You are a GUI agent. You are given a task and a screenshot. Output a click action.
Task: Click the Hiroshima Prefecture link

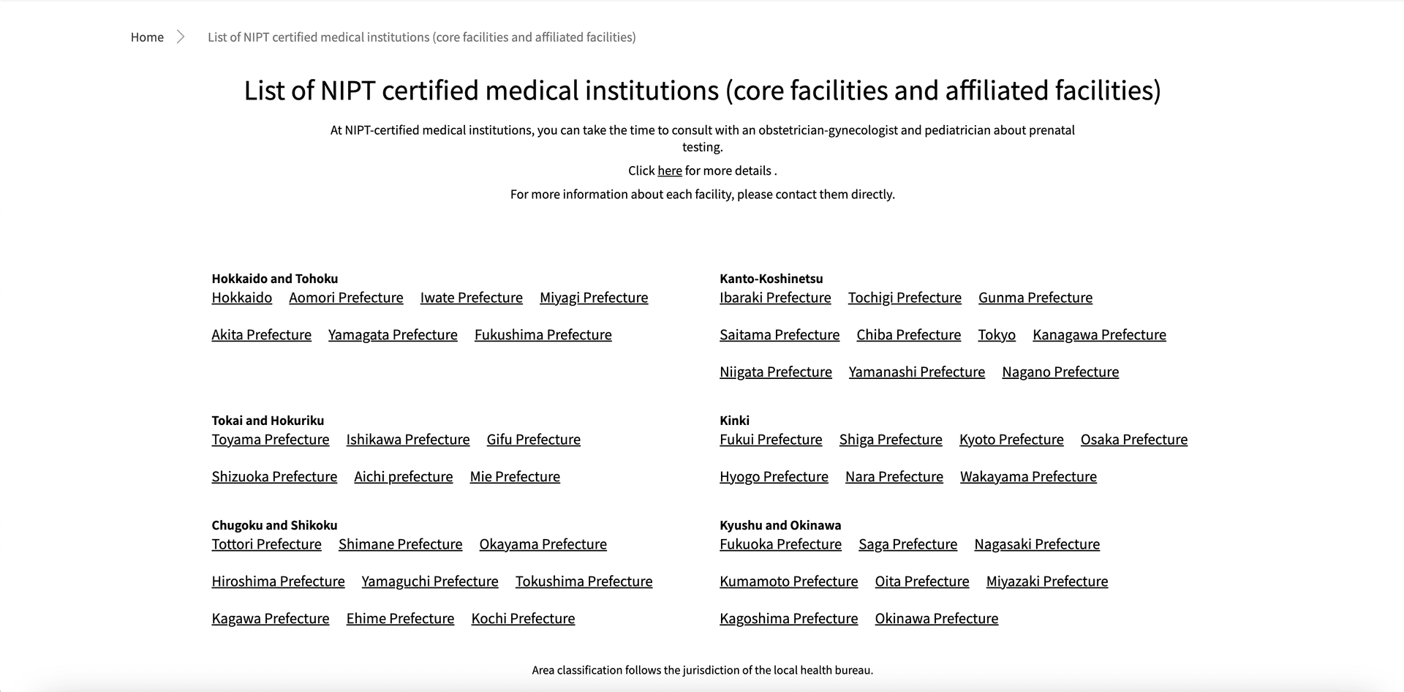279,581
